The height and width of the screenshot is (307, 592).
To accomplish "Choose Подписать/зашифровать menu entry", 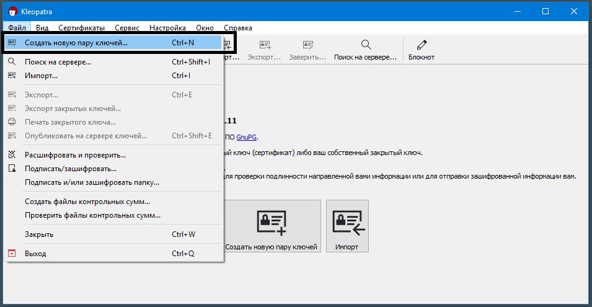I will click(x=113, y=169).
